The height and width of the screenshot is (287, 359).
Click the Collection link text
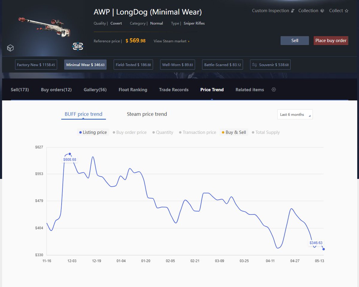pos(308,11)
